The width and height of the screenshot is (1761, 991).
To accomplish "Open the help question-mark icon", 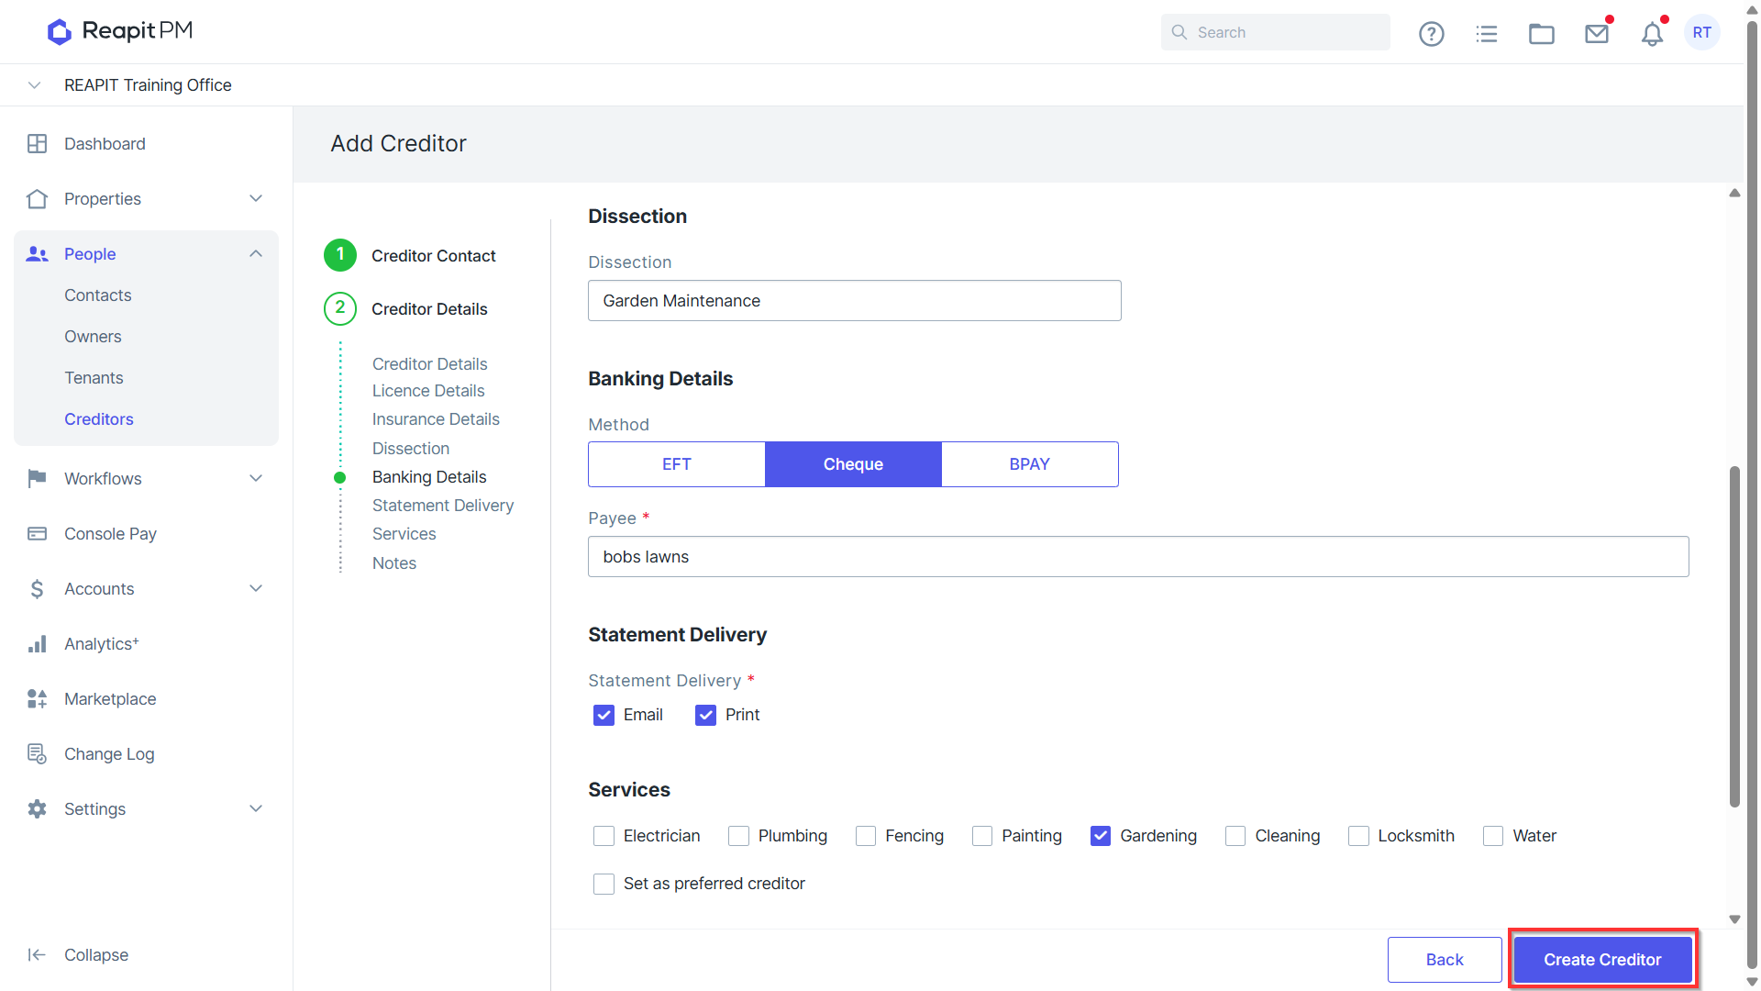I will [x=1431, y=34].
